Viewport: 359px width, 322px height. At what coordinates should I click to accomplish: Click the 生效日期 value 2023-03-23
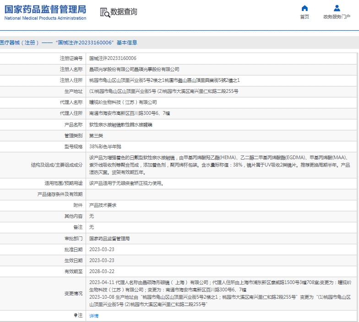(x=102, y=261)
